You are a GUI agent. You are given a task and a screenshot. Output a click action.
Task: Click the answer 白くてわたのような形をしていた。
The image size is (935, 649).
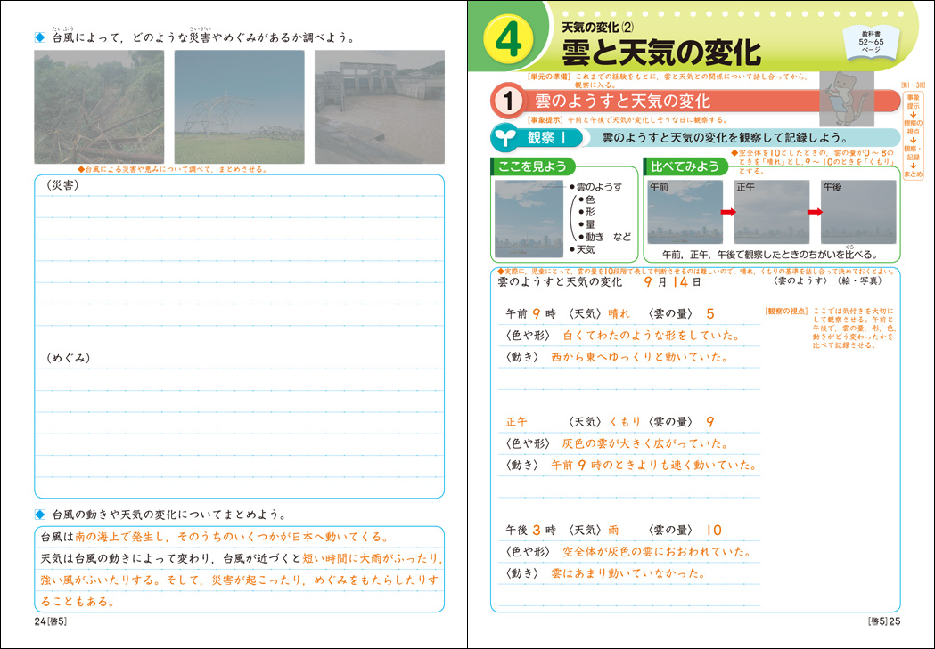[x=652, y=336]
